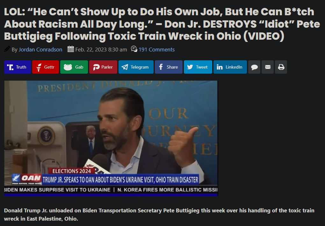Open author Jordan Conradson's page
Image resolution: width=325 pixels, height=226 pixels.
point(40,50)
